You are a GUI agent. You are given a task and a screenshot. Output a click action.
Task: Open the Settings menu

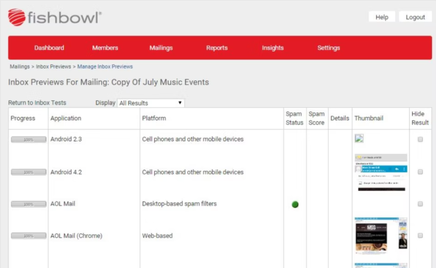coord(329,48)
